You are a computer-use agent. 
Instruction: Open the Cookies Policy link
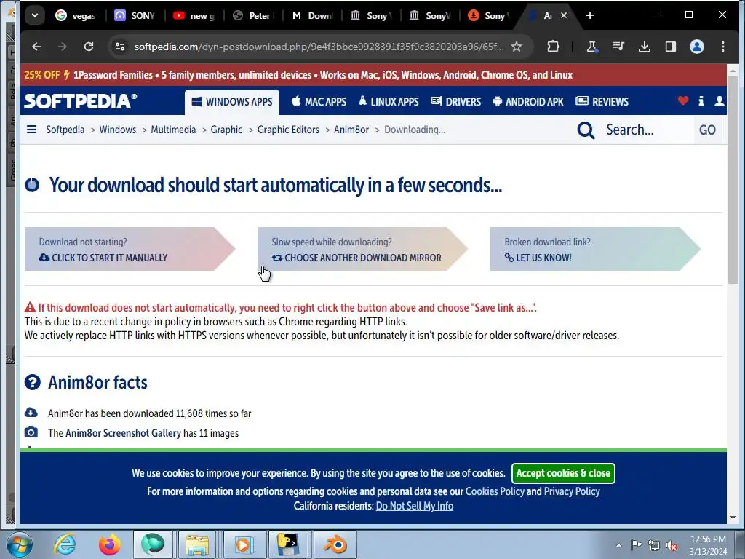[495, 491]
